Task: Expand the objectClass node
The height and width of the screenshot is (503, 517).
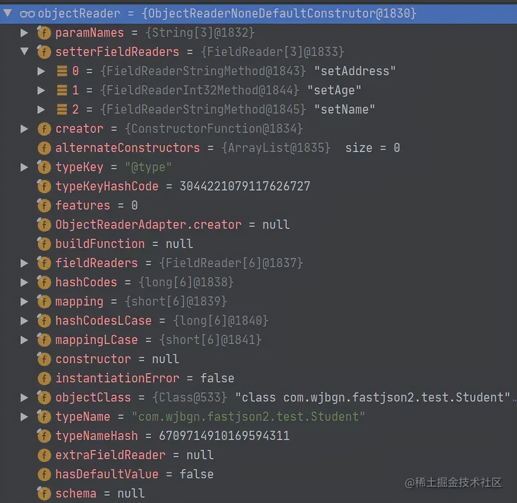Action: pos(25,397)
